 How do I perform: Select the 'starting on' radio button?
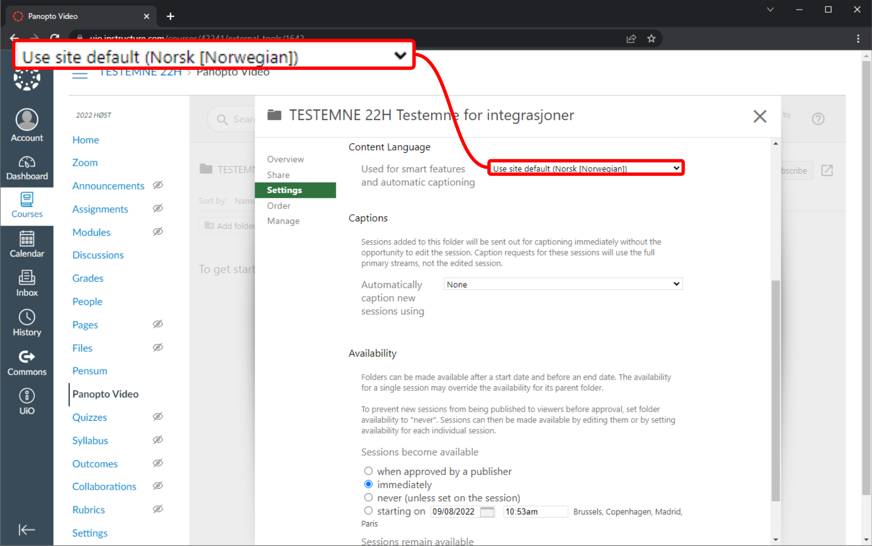tap(368, 511)
